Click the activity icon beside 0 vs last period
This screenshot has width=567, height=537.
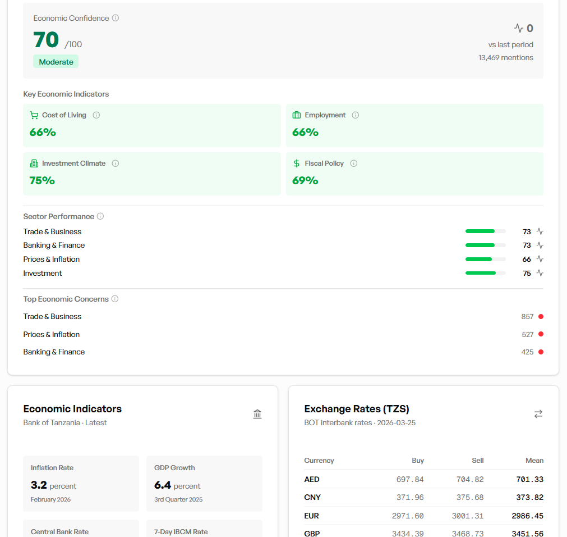[x=519, y=28]
